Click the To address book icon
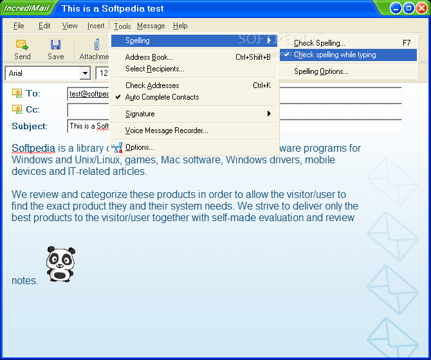This screenshot has width=431, height=360. coord(17,93)
